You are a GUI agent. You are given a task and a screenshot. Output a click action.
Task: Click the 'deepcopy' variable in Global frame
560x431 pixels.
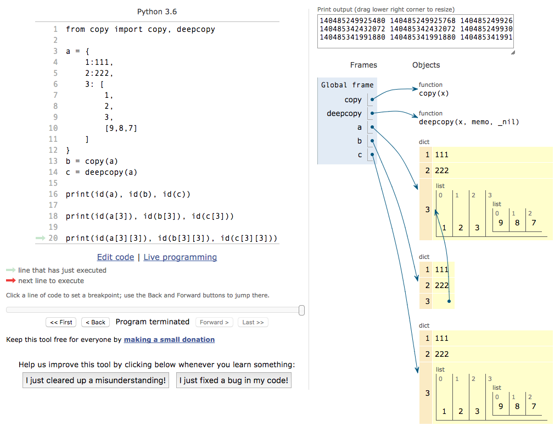pyautogui.click(x=344, y=113)
